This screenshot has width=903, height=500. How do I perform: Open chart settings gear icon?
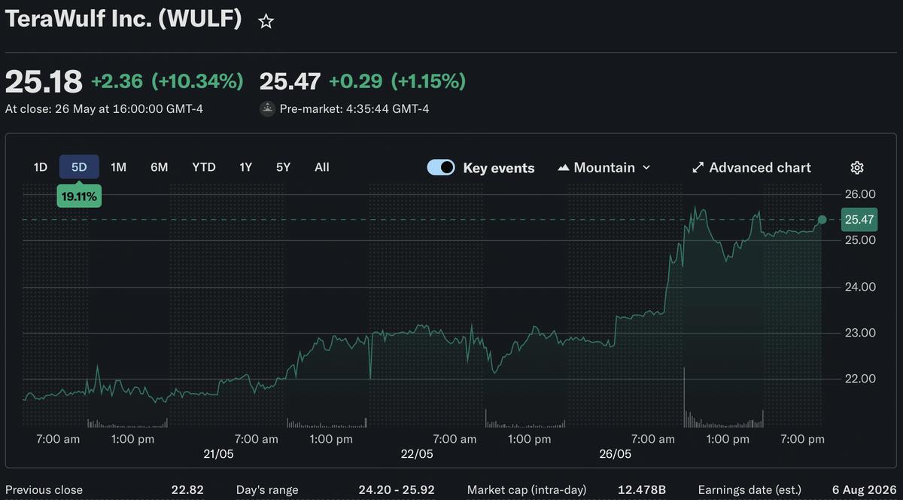click(x=856, y=167)
